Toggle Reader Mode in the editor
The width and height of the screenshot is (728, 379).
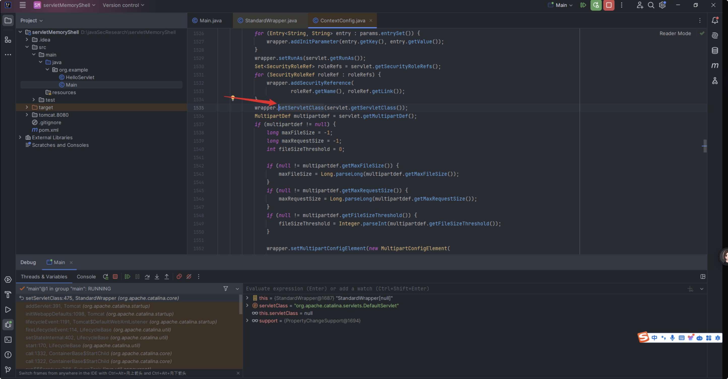pos(675,33)
